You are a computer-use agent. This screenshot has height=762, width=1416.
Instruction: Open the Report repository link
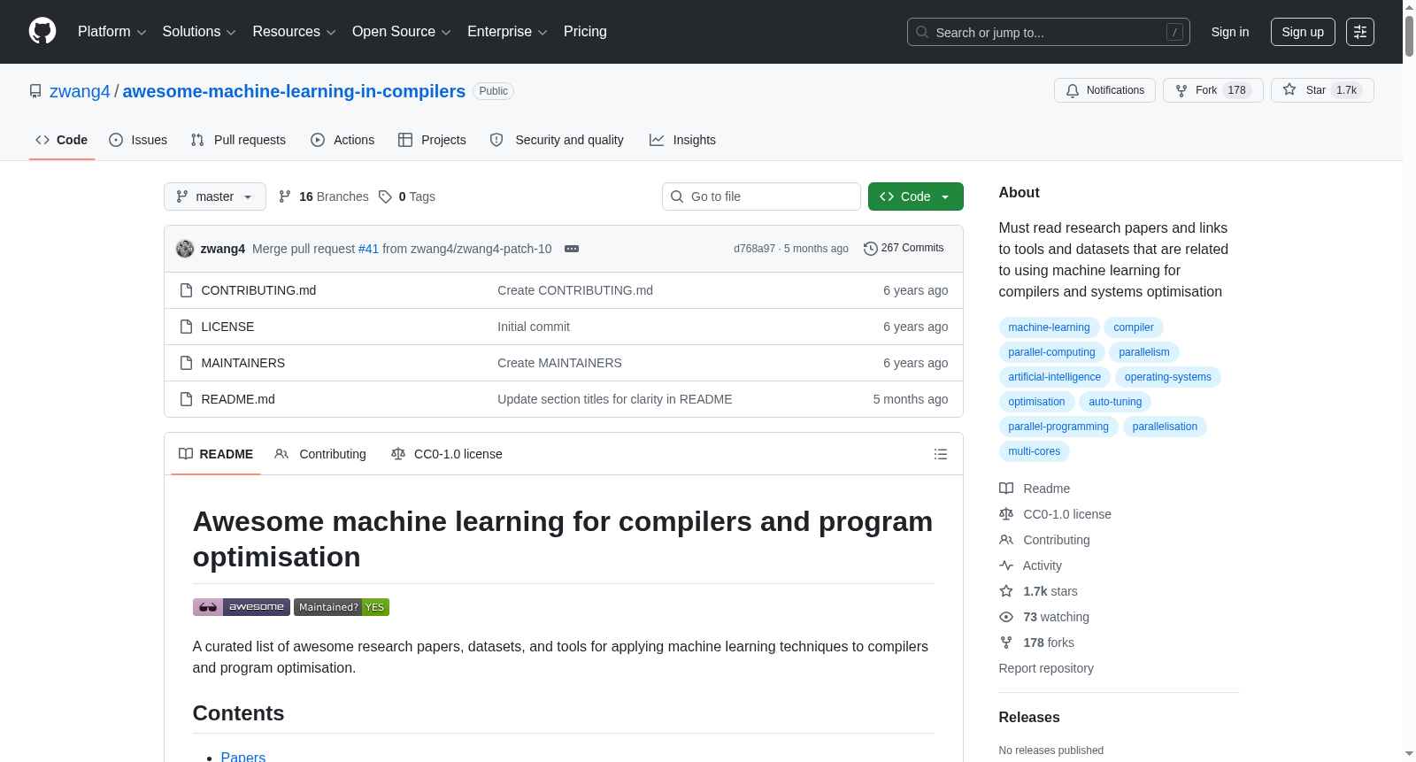tap(1046, 668)
